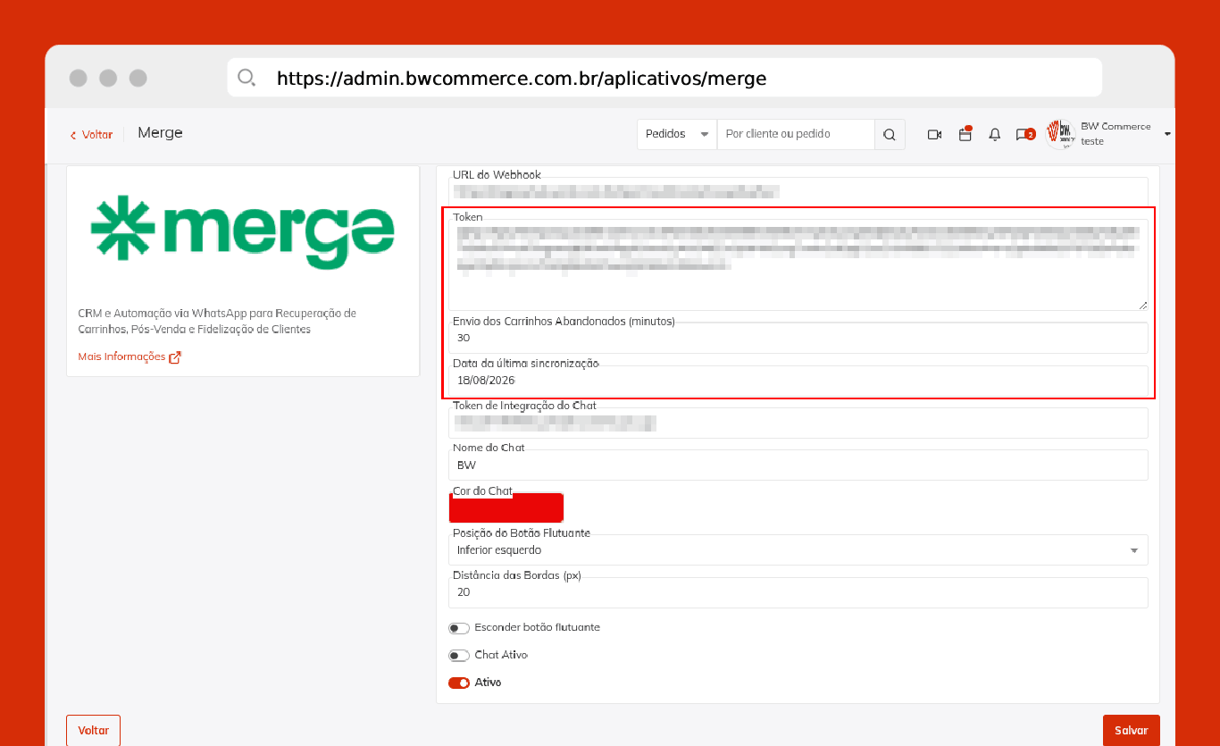
Task: Save settings with the Salvar button
Action: [1132, 730]
